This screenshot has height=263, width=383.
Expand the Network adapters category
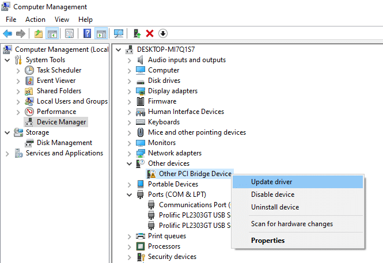pyautogui.click(x=130, y=154)
